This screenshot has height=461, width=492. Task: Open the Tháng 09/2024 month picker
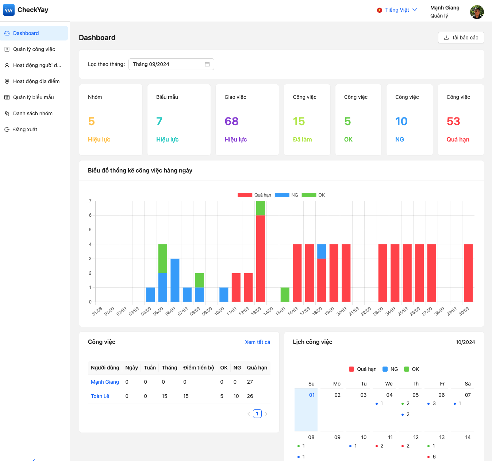(171, 64)
